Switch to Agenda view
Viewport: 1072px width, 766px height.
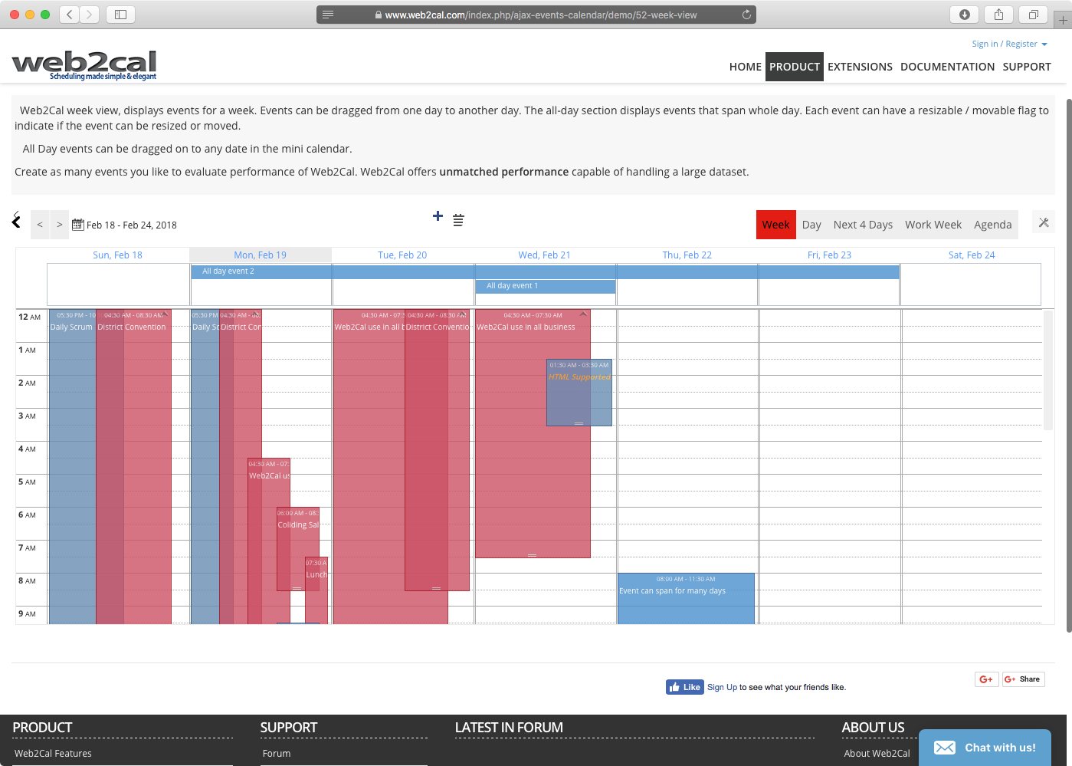[992, 225]
